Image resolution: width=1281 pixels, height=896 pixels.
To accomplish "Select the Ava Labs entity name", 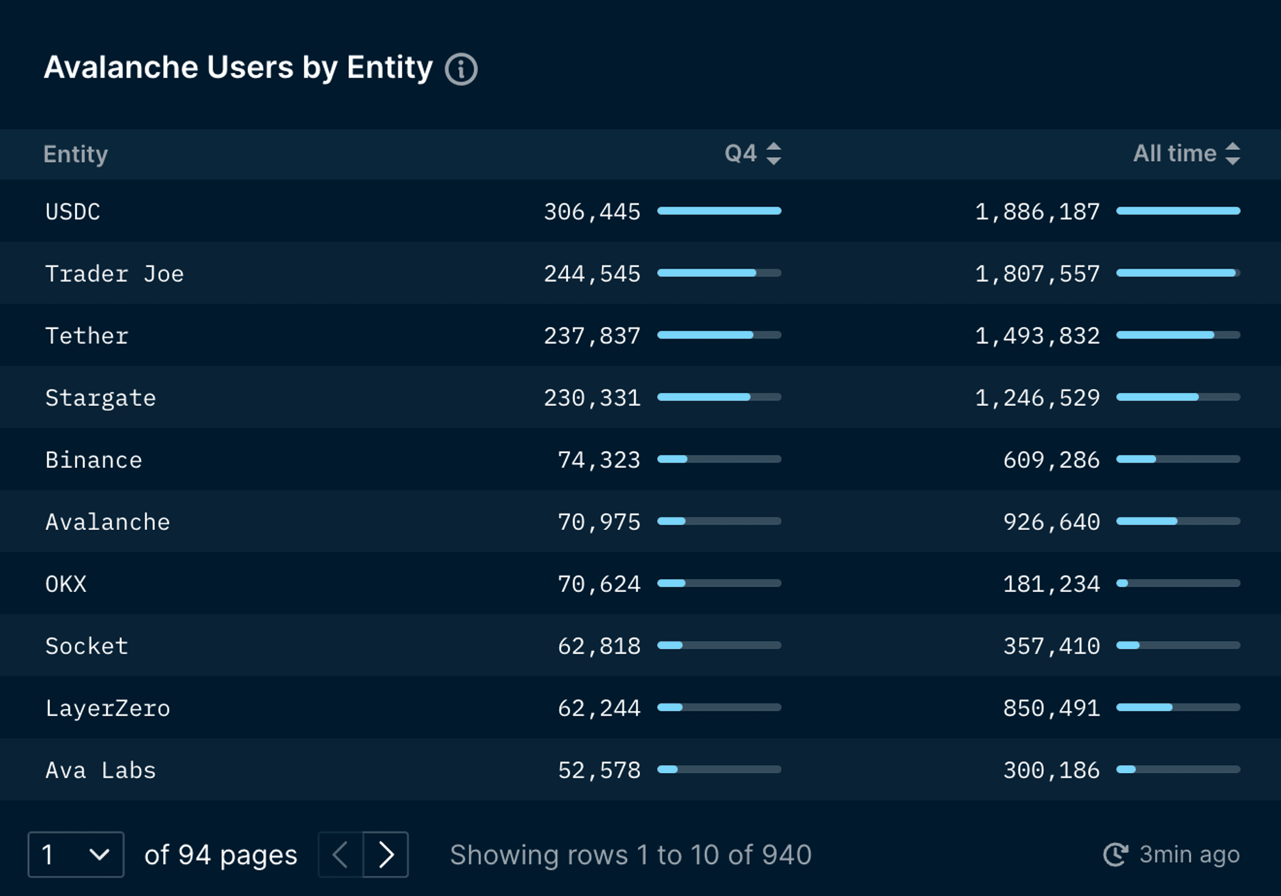I will (x=101, y=771).
